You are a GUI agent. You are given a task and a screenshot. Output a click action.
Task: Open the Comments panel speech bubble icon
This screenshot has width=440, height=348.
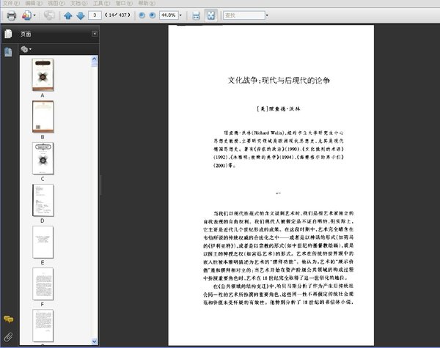[8, 319]
